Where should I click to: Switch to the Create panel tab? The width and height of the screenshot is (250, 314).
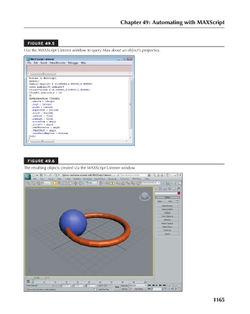[x=156, y=188]
